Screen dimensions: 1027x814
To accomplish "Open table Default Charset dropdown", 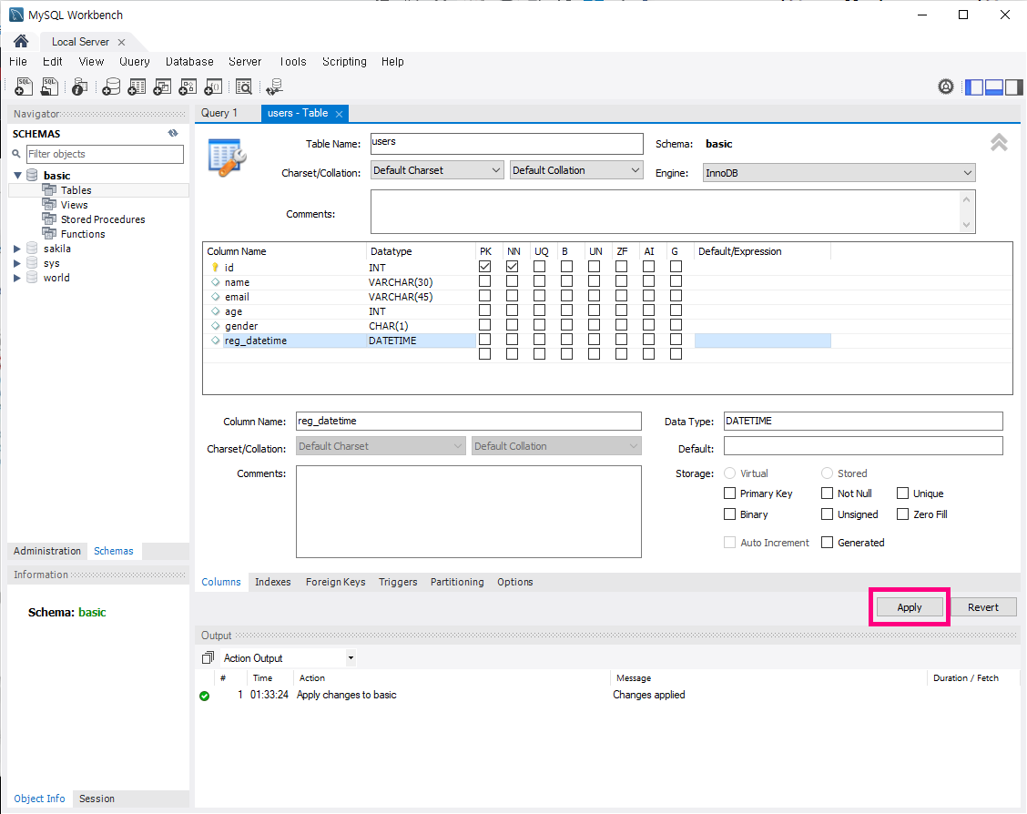I will point(437,170).
